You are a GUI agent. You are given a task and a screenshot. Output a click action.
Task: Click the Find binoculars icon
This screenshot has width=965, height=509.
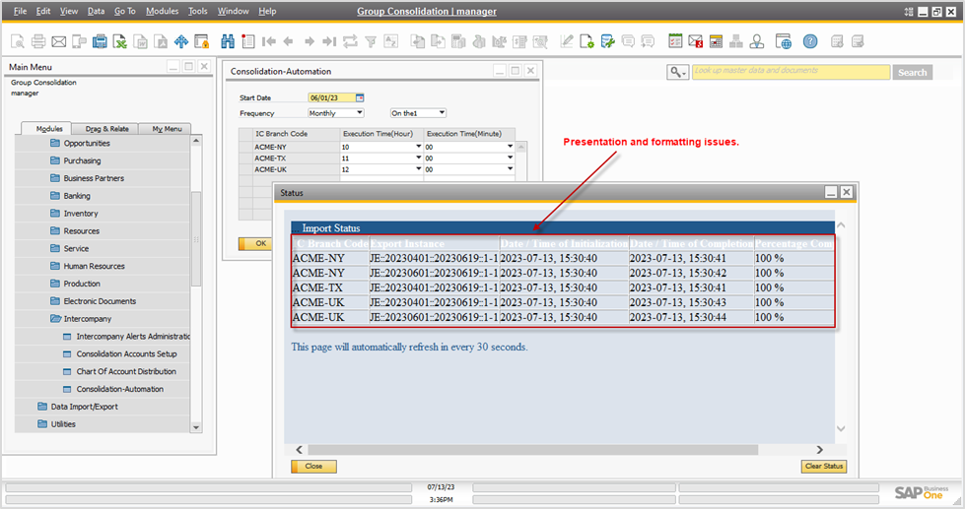tap(228, 41)
